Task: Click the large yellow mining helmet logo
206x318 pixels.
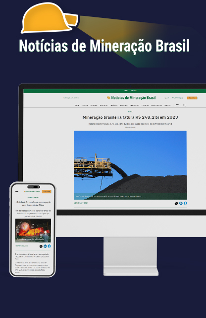Action: (50, 18)
